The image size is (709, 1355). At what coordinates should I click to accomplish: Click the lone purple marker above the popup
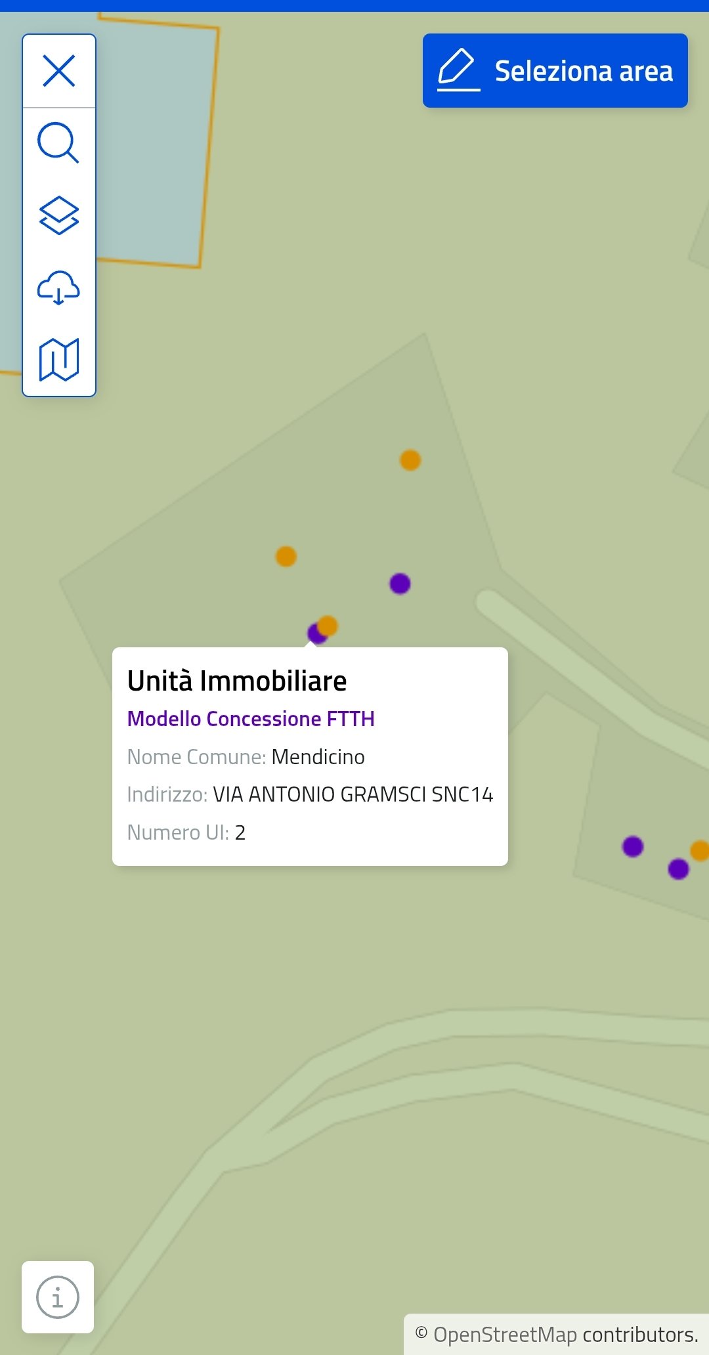tap(400, 584)
